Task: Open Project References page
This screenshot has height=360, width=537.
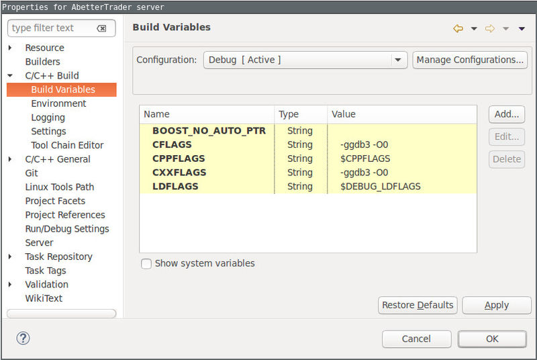Action: pos(65,215)
